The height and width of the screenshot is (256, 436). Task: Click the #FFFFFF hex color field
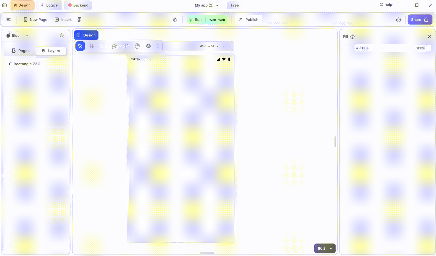[381, 48]
